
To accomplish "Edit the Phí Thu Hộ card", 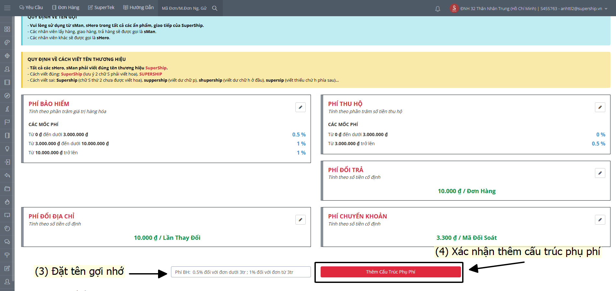I will point(600,107).
